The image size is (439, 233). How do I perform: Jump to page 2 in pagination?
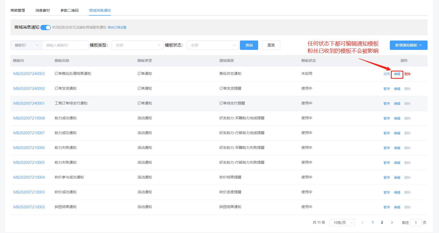pos(382,223)
